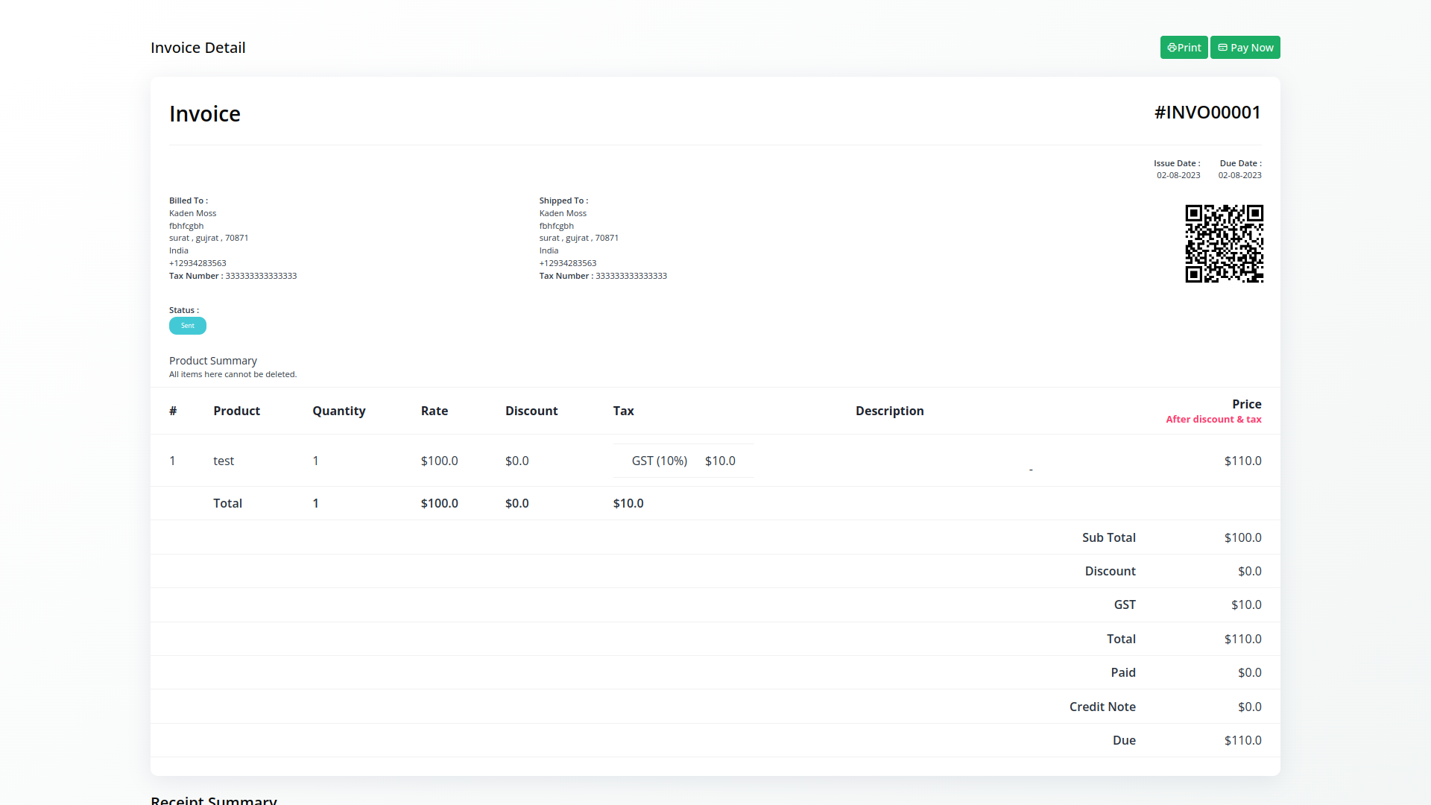Click the Due Date label
This screenshot has width=1431, height=805.
click(1239, 163)
